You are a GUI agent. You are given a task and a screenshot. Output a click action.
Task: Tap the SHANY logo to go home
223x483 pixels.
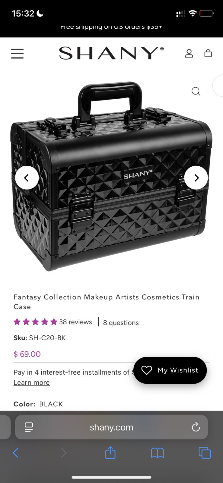coord(111,53)
